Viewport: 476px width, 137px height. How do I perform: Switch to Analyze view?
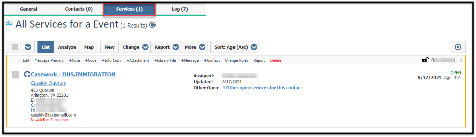[67, 47]
